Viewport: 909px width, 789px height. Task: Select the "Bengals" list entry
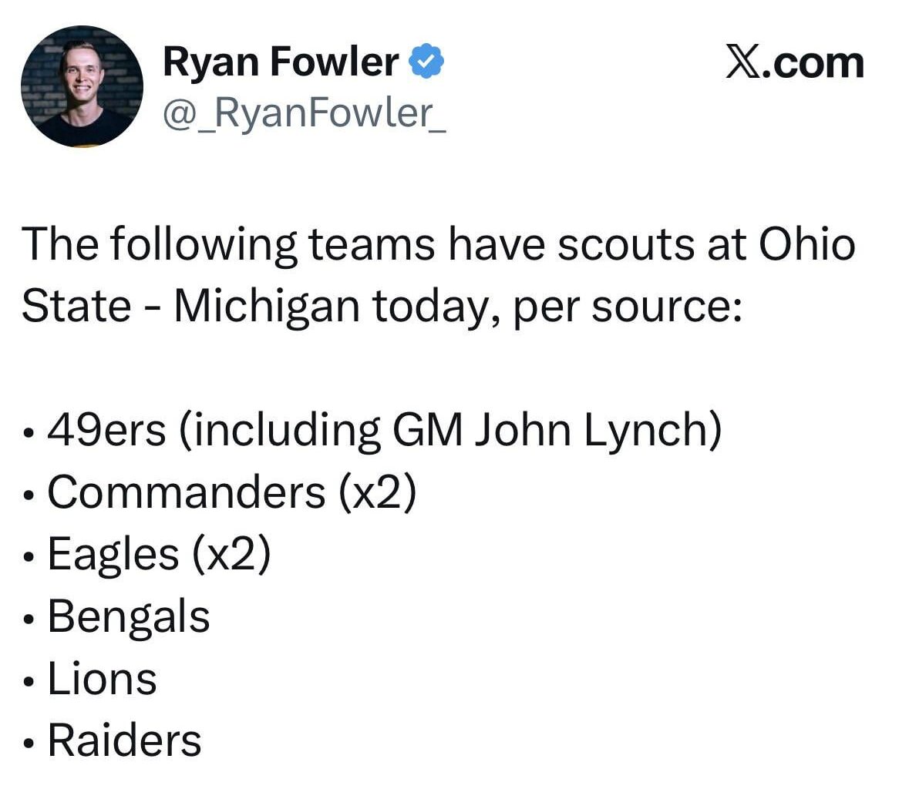(128, 617)
